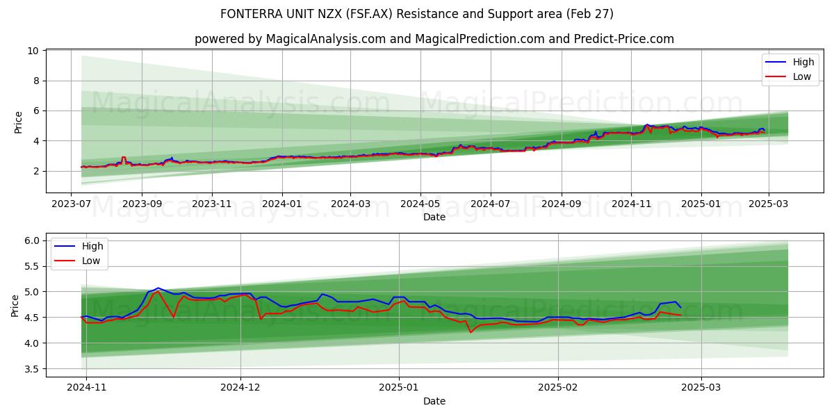Click the '6' price tick on top chart

[x=35, y=111]
